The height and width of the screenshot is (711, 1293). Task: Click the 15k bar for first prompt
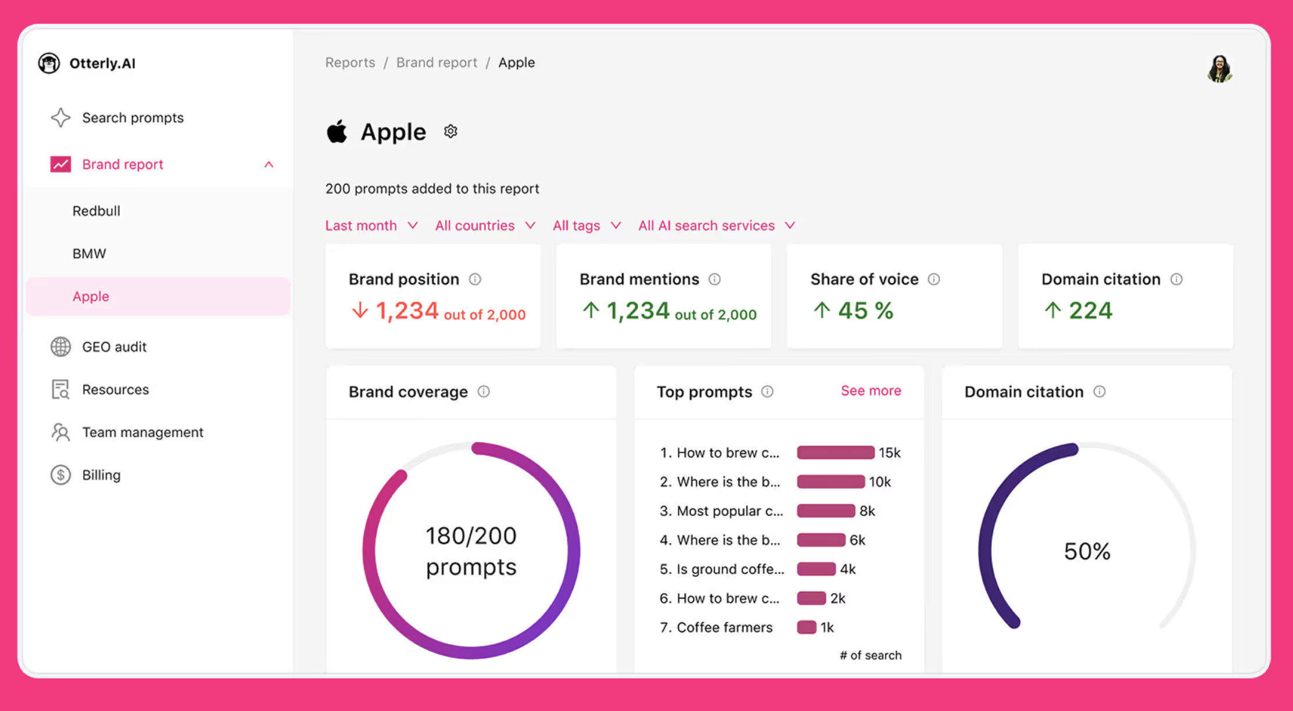[835, 453]
